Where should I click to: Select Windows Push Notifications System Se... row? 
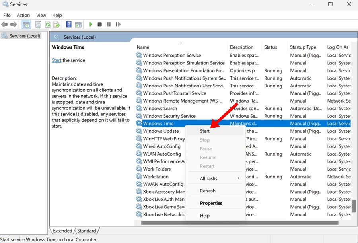pyautogui.click(x=243, y=78)
